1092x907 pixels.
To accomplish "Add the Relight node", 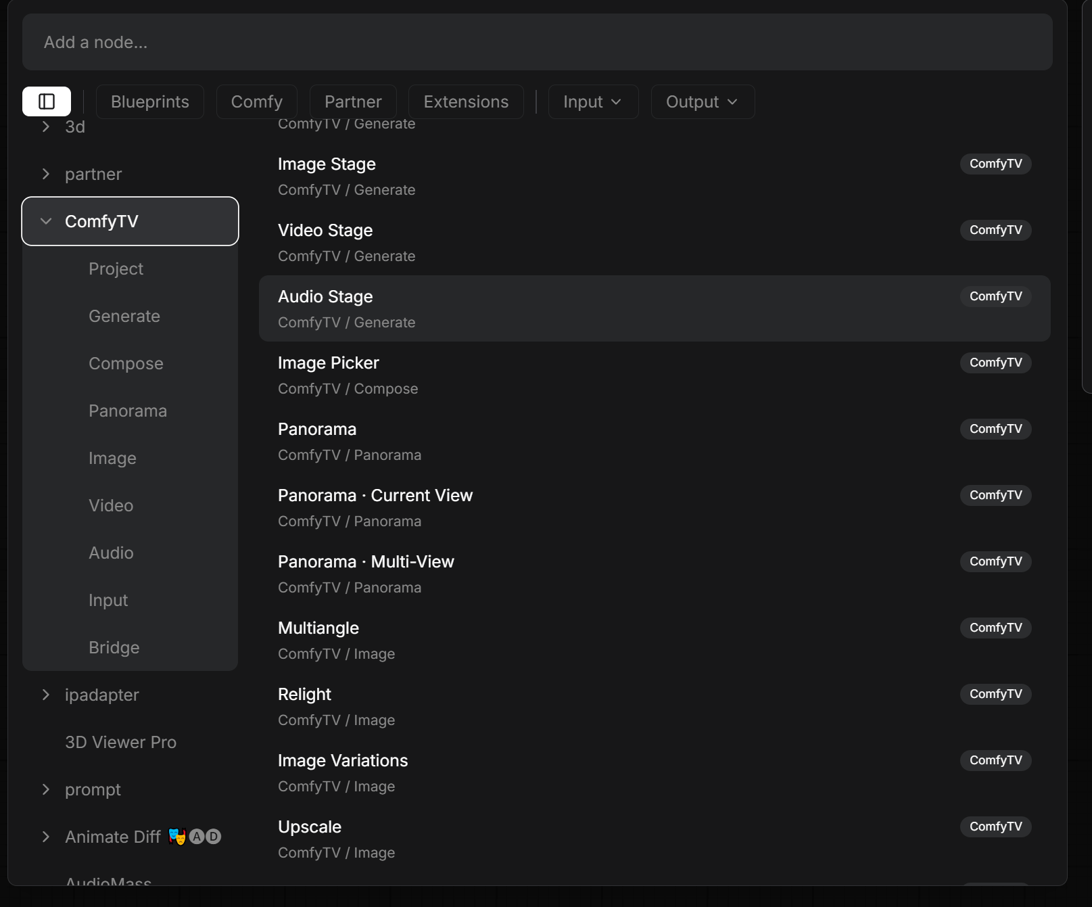I will pyautogui.click(x=655, y=706).
